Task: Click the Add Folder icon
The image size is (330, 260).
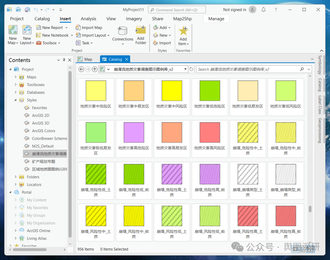Action: tap(141, 30)
